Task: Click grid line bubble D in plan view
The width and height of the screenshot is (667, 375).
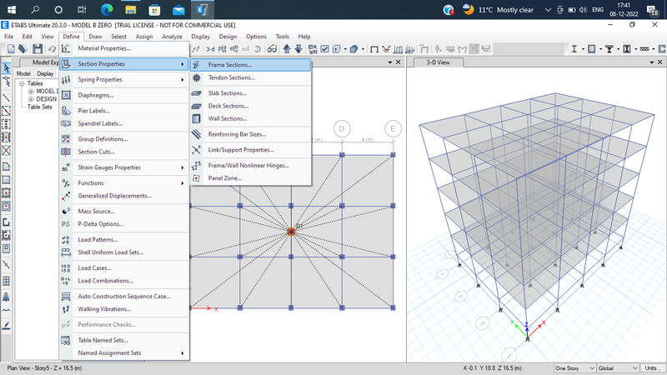Action: [342, 129]
